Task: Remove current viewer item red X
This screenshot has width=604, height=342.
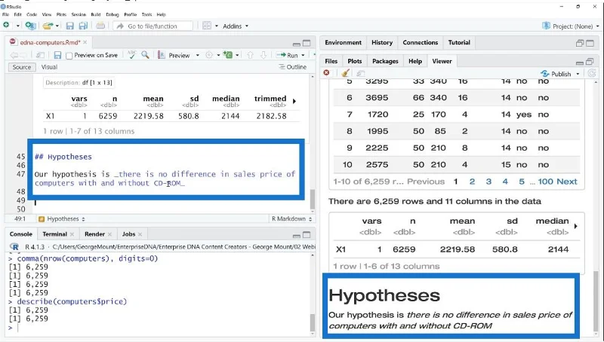Action: (x=327, y=72)
